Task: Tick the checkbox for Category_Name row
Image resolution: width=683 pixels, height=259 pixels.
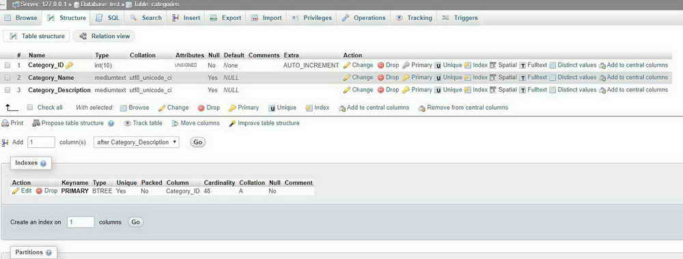Action: coord(8,77)
